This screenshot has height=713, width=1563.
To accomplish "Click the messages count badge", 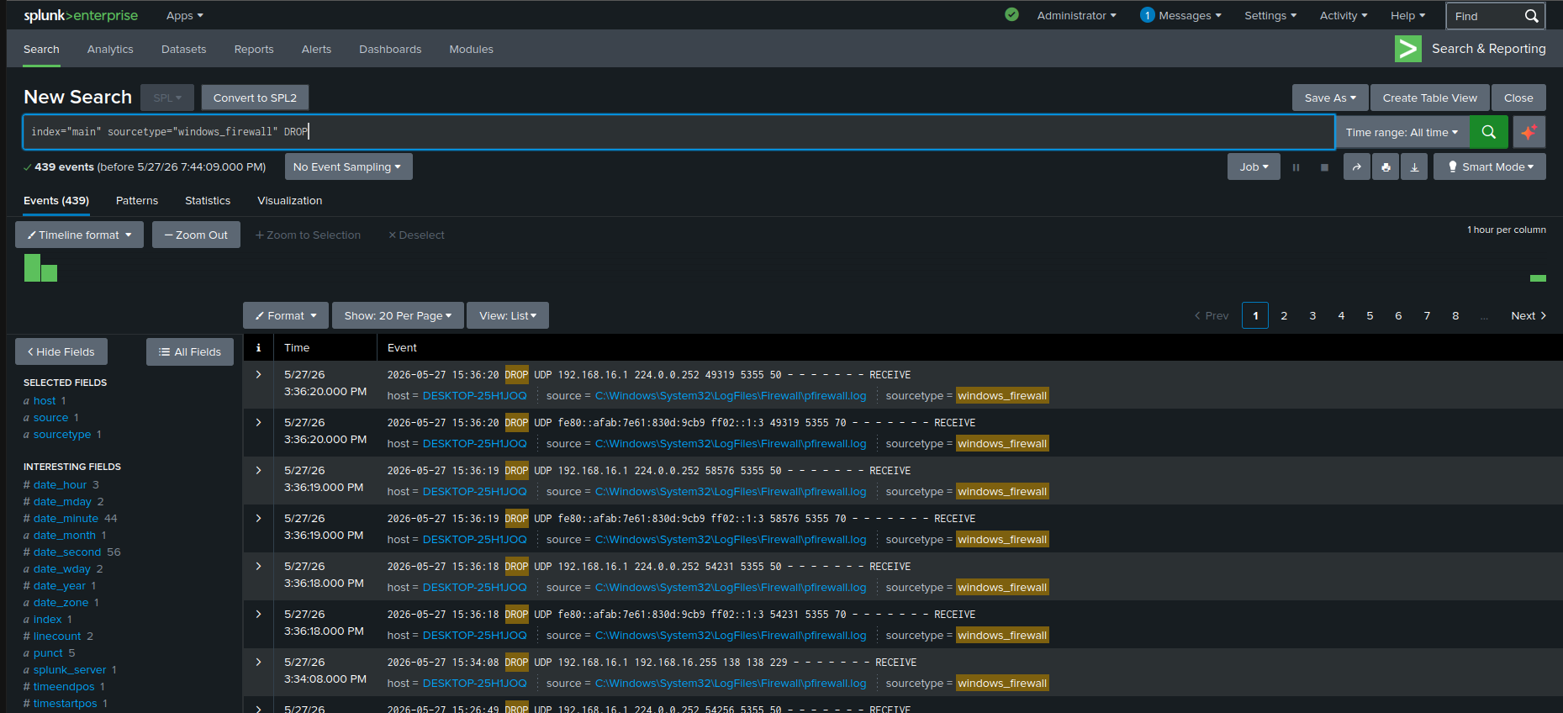I will (1147, 15).
